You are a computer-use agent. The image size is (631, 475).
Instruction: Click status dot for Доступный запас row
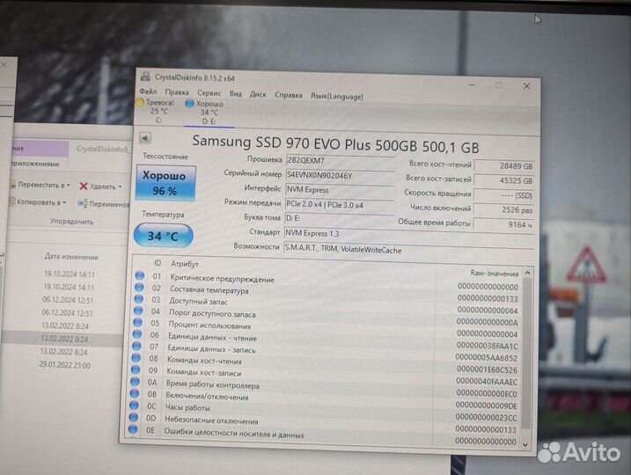(139, 299)
